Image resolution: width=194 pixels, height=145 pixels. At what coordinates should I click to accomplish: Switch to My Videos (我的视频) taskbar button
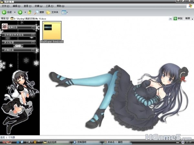pyautogui.click(x=56, y=142)
